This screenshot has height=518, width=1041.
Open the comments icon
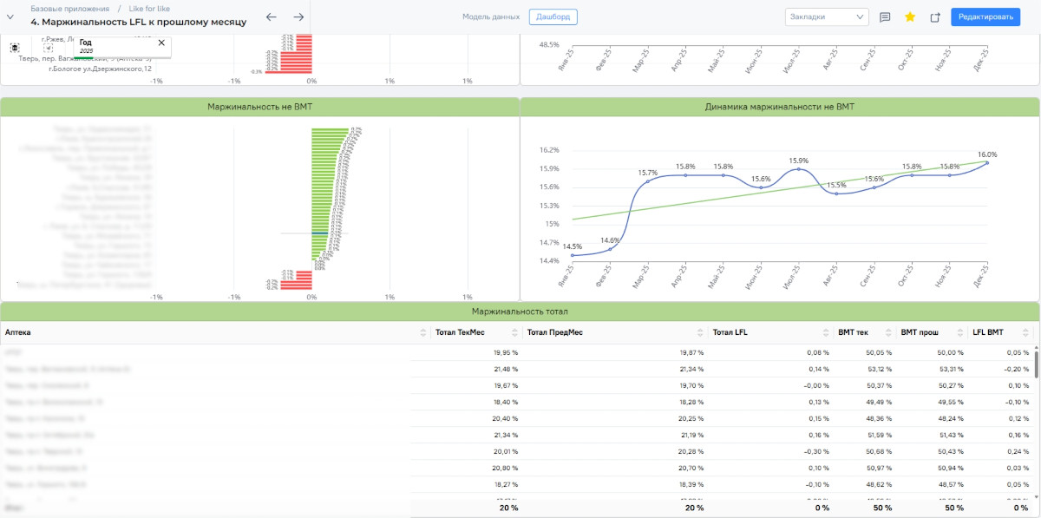click(885, 17)
